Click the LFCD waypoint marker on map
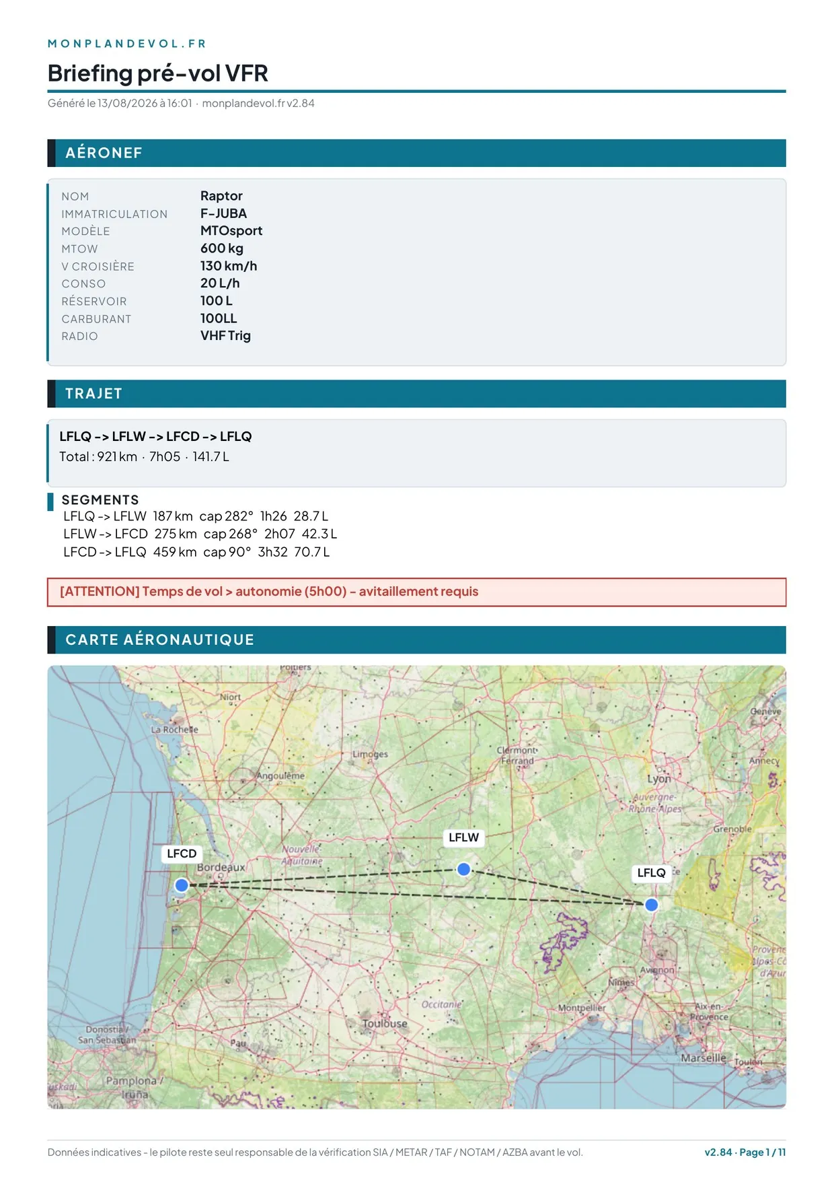Image resolution: width=834 pixels, height=1180 pixels. (x=182, y=885)
